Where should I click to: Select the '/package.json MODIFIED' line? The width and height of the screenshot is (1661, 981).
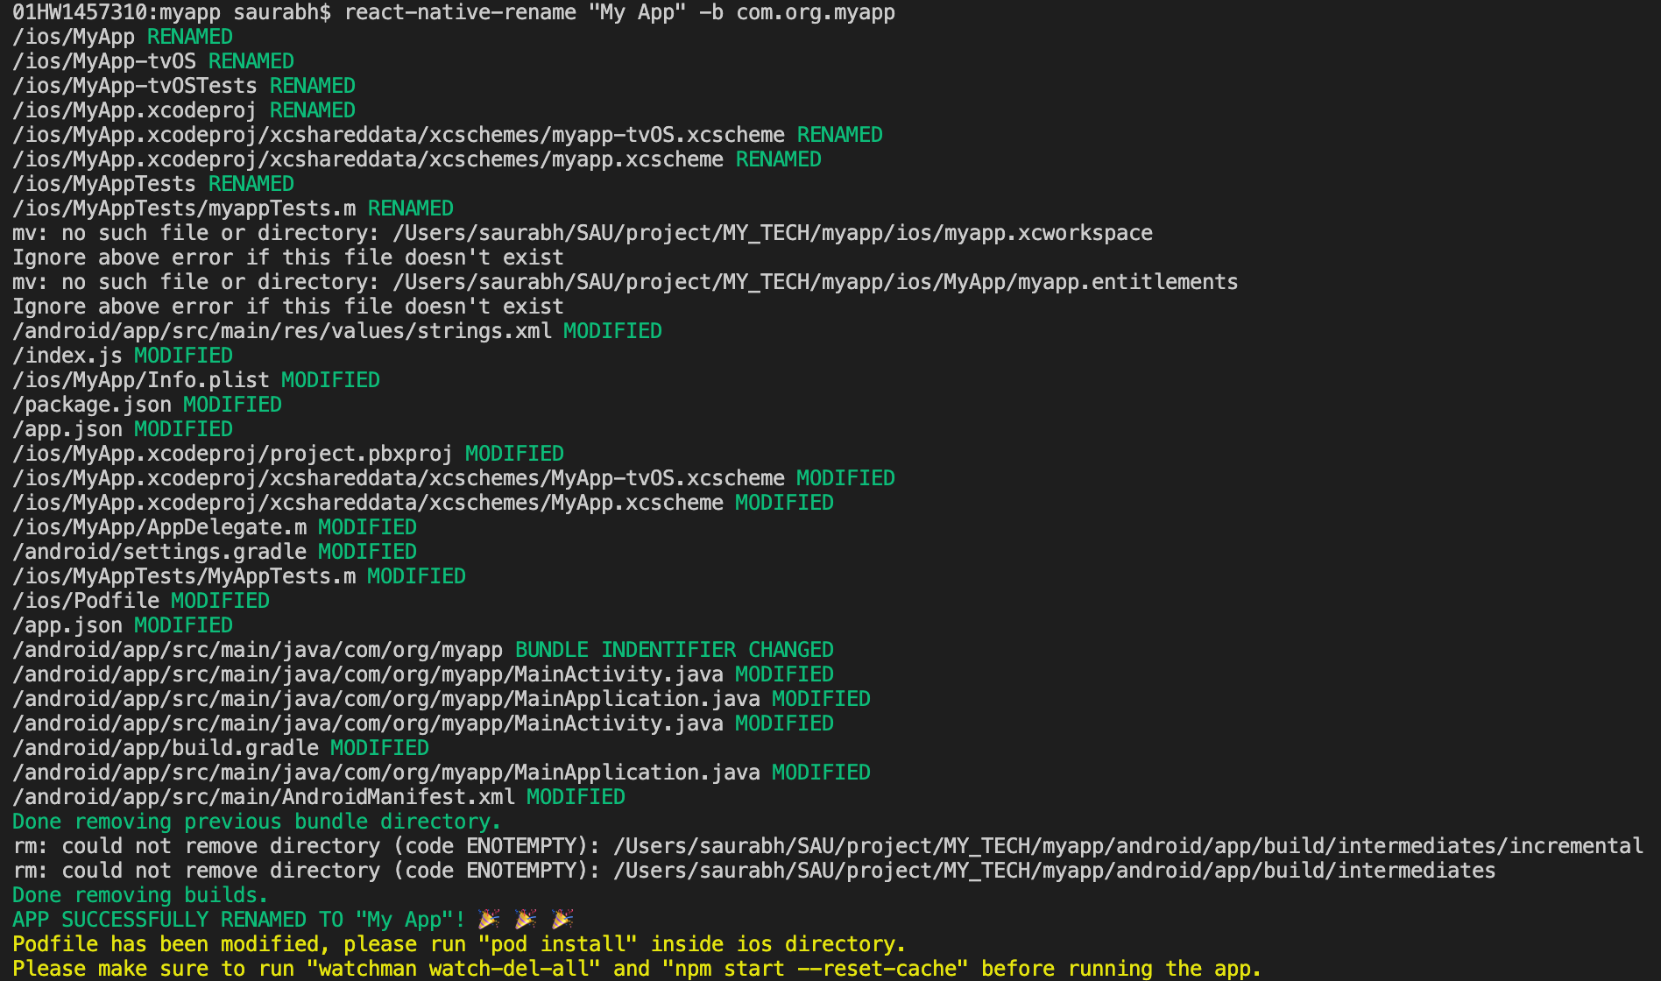coord(147,406)
